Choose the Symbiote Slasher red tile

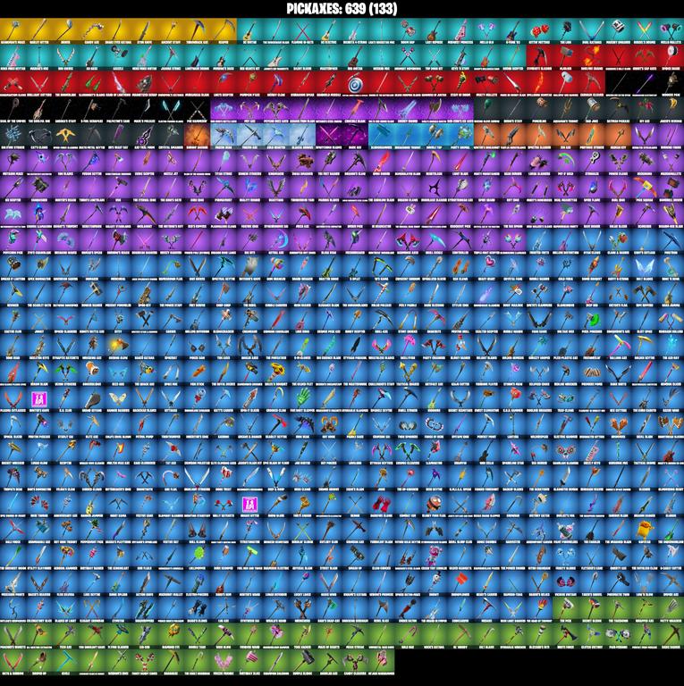coord(539,58)
